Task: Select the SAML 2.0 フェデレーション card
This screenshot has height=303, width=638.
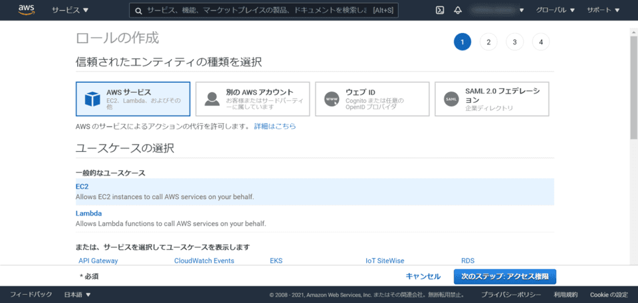Action: [x=492, y=99]
